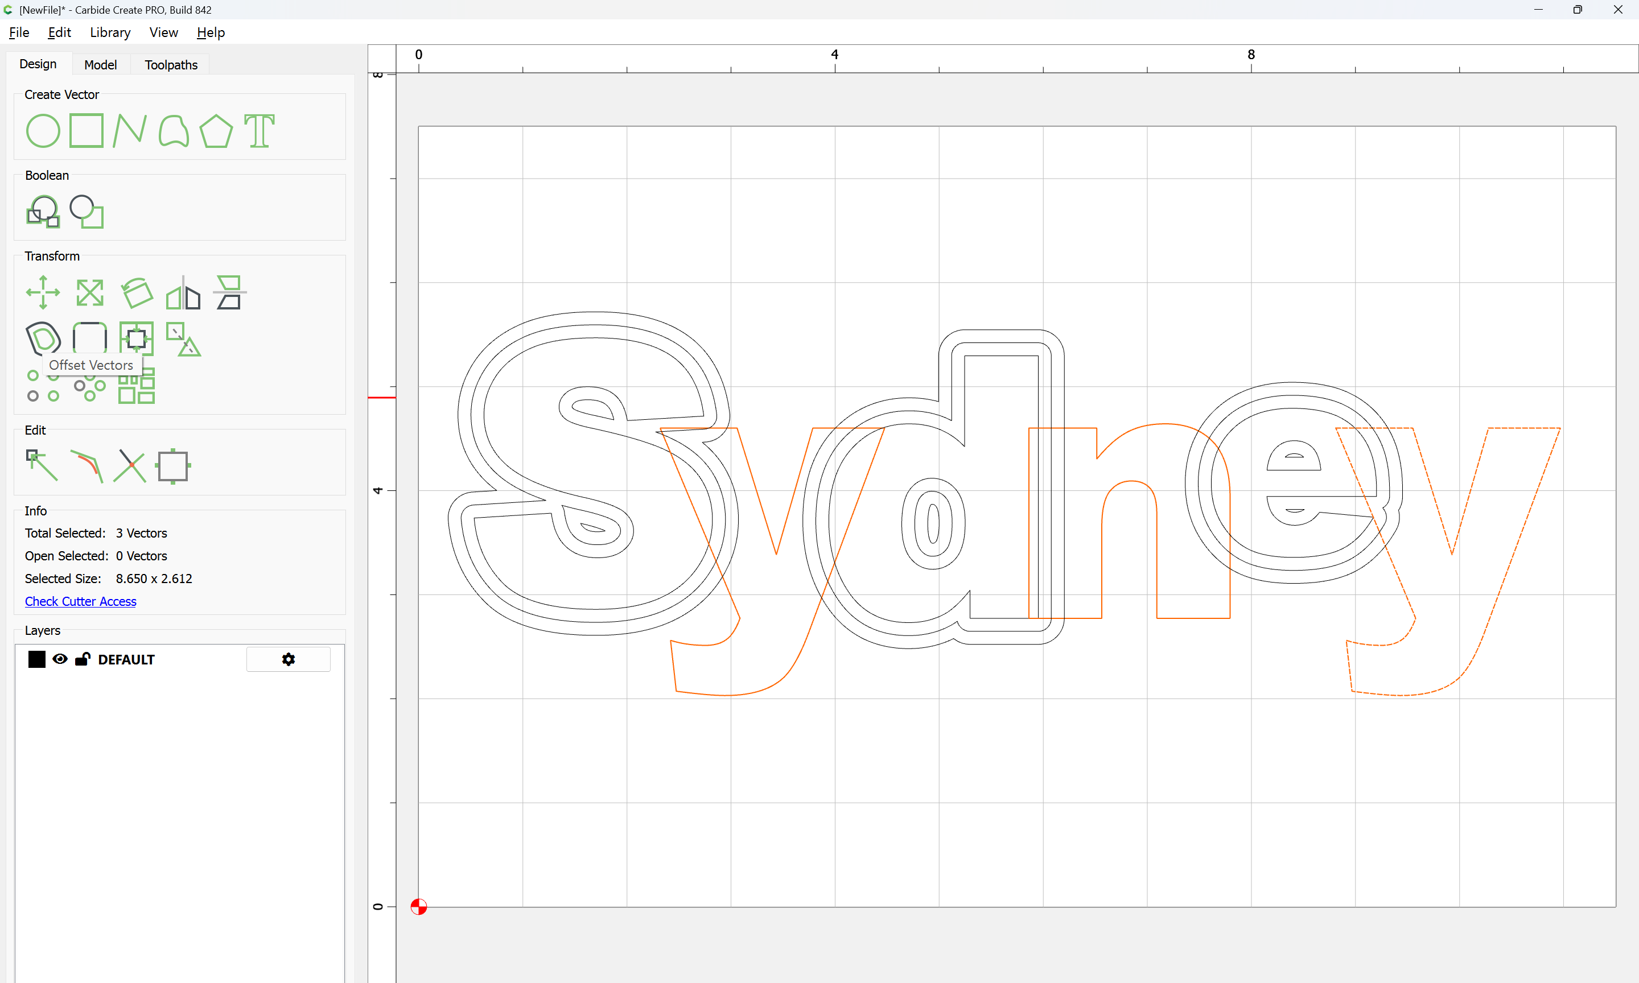The height and width of the screenshot is (983, 1639).
Task: Toggle visibility of DEFAULT layer
Action: [60, 659]
